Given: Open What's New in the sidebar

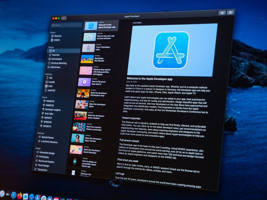Looking at the screenshot, I should [x=59, y=67].
